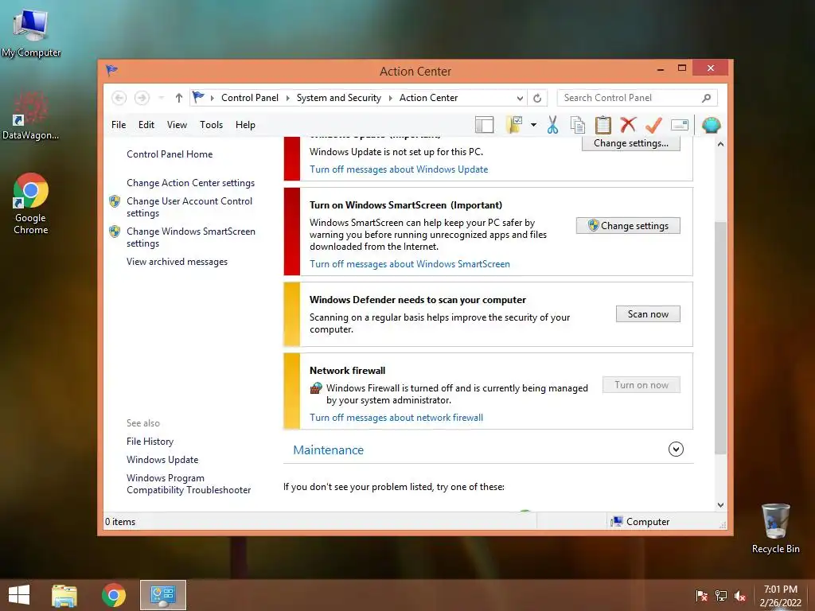Image resolution: width=815 pixels, height=611 pixels.
Task: Click the Search Control Panel field
Action: pos(637,98)
